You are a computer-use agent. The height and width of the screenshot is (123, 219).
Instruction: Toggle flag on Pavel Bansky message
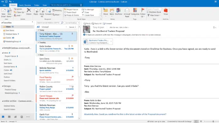pos(72,77)
